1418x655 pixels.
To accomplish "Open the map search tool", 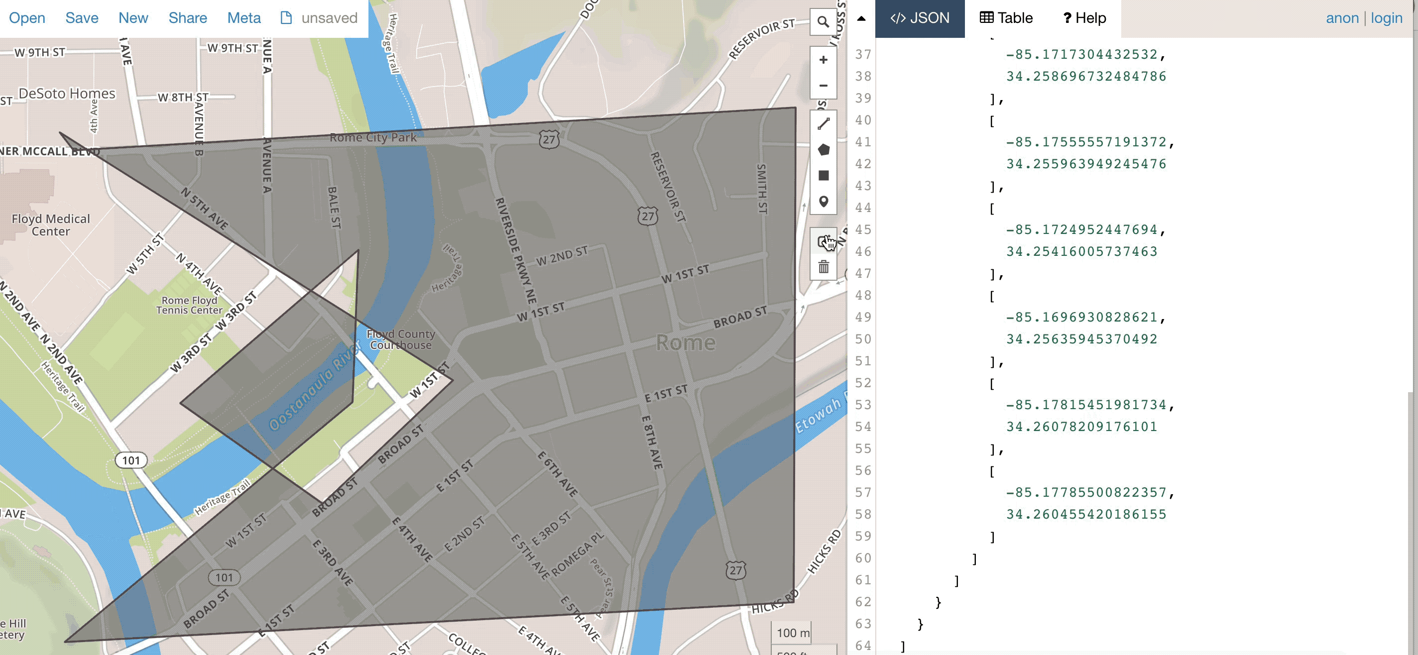I will tap(823, 22).
